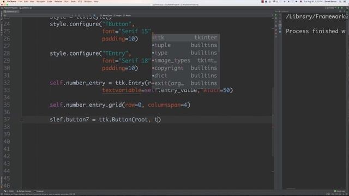This screenshot has width=349, height=196.
Task: Rerun program using Run panel green arrow
Action: tap(276, 15)
